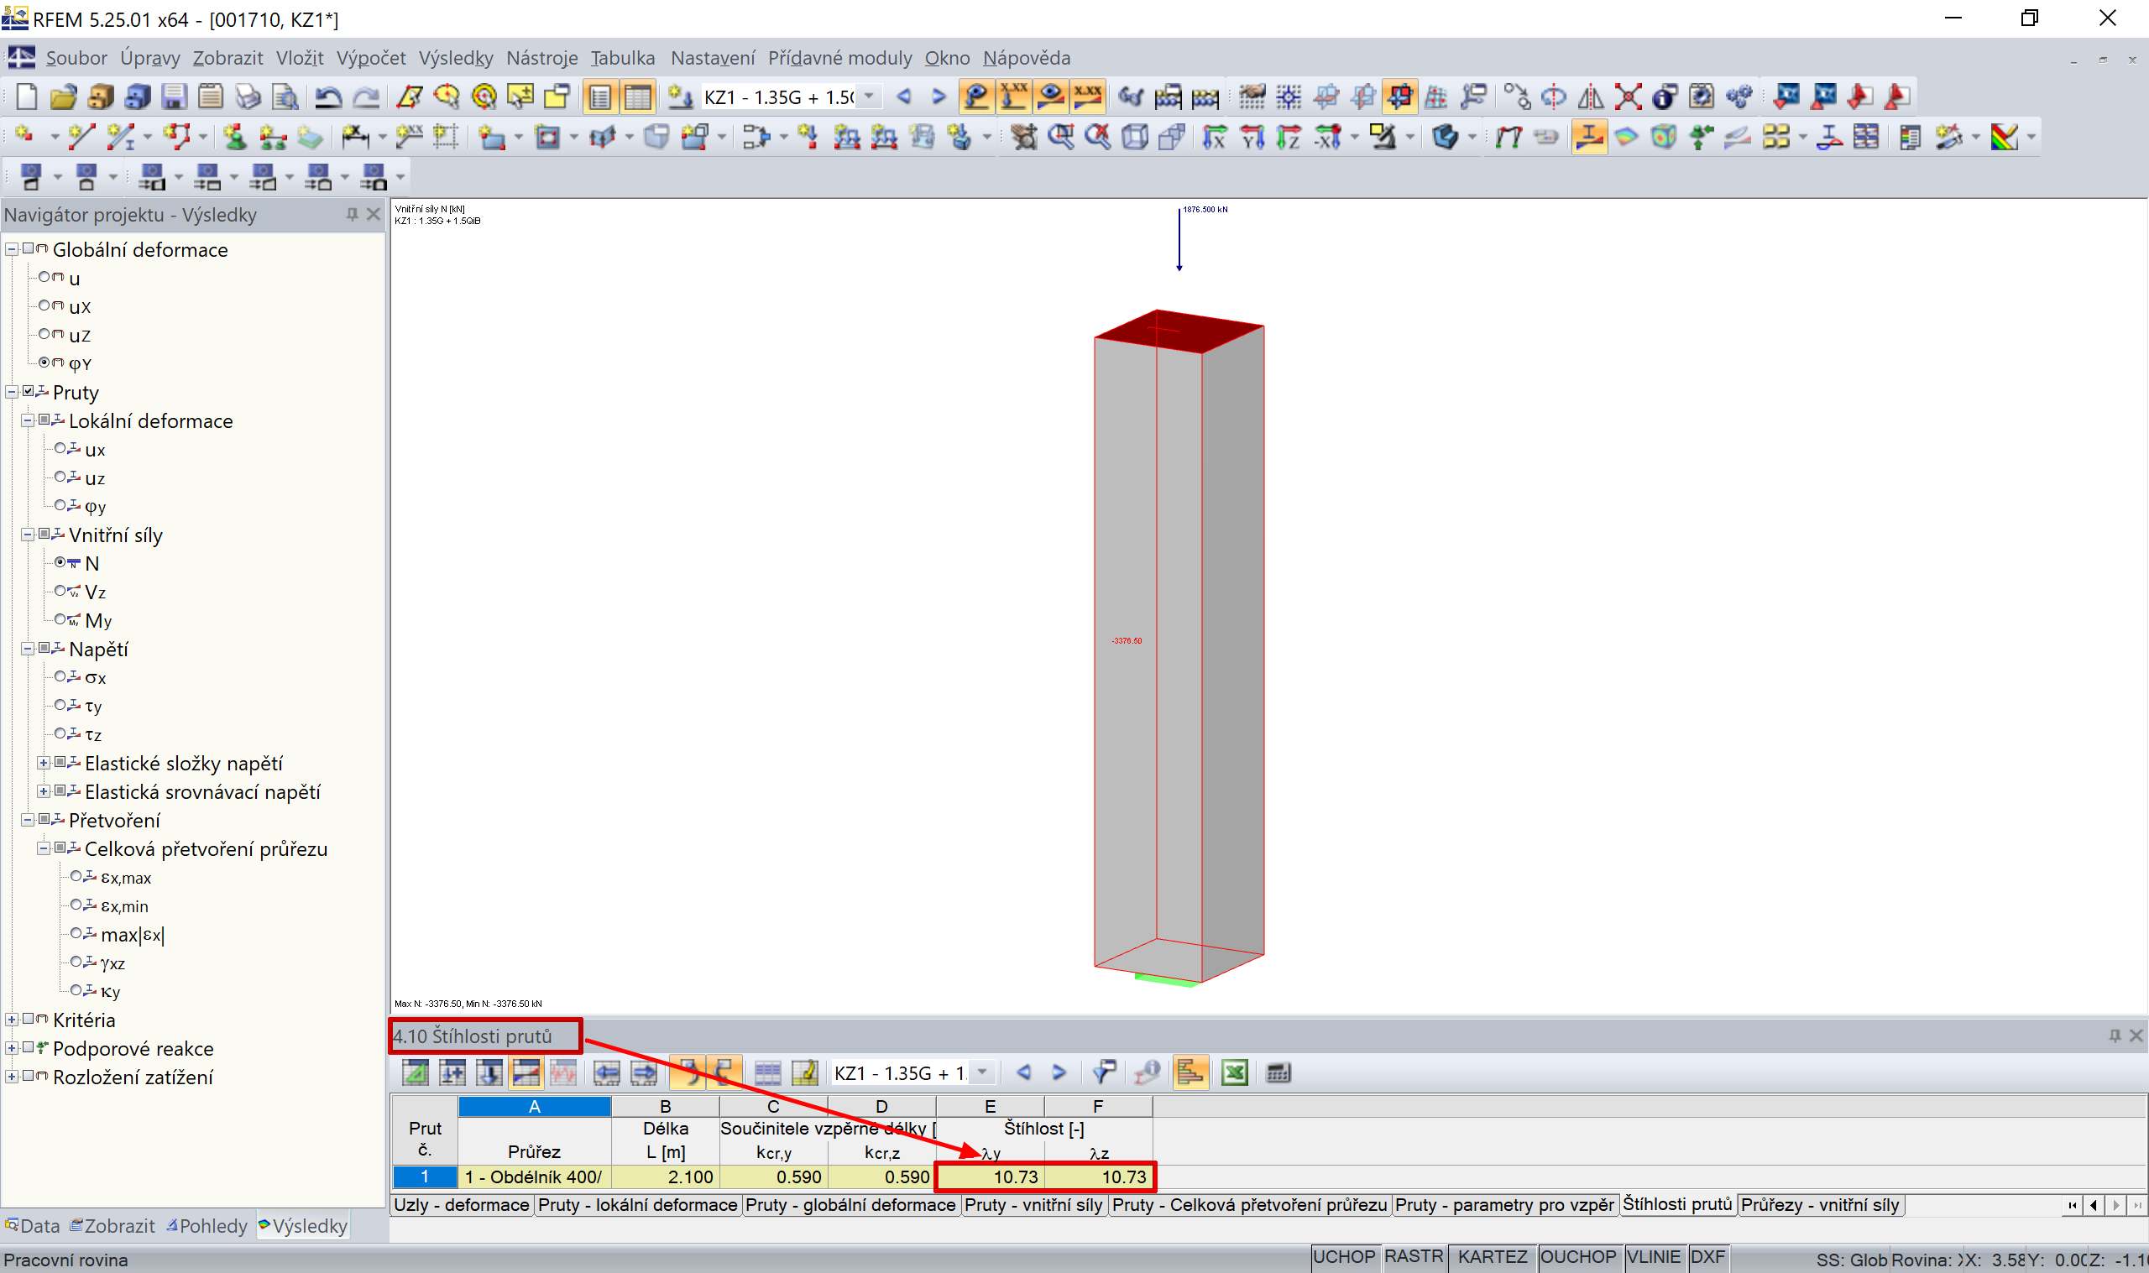Pin the Navigátor projektu panel
This screenshot has height=1273, width=2149.
tap(352, 215)
